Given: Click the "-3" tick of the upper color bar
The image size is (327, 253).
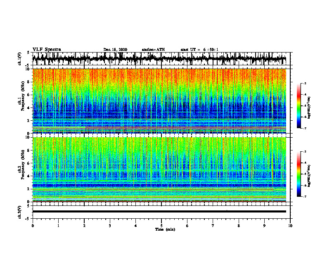Looking at the screenshot, I should (305, 83).
